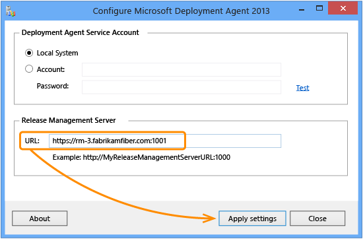The height and width of the screenshot is (239, 363).
Task: Click the Apply settings button
Action: tap(252, 219)
